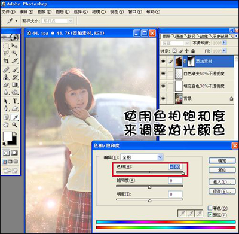Select the Type tool (T)

click(x=15, y=101)
